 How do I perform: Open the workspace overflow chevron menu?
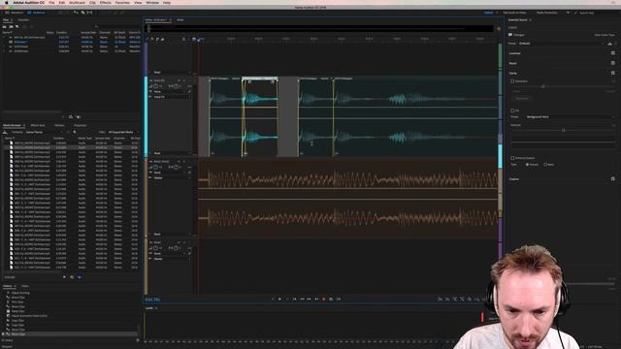click(568, 13)
